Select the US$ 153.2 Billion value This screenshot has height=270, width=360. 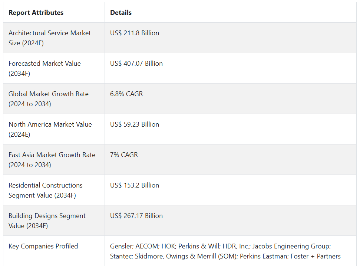click(135, 185)
